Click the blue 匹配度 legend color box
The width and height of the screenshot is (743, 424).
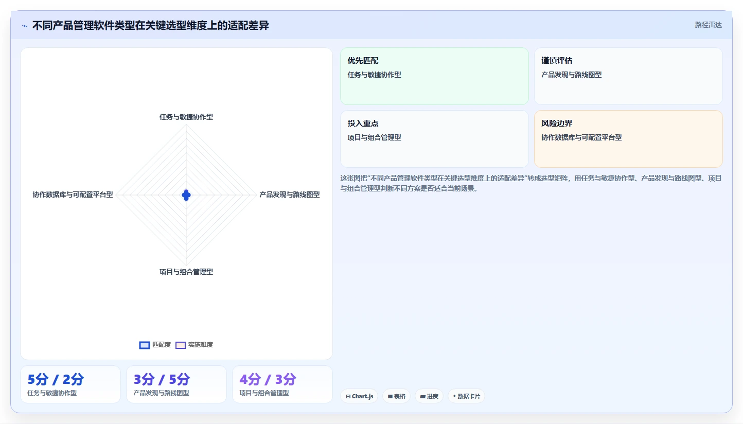tap(145, 345)
